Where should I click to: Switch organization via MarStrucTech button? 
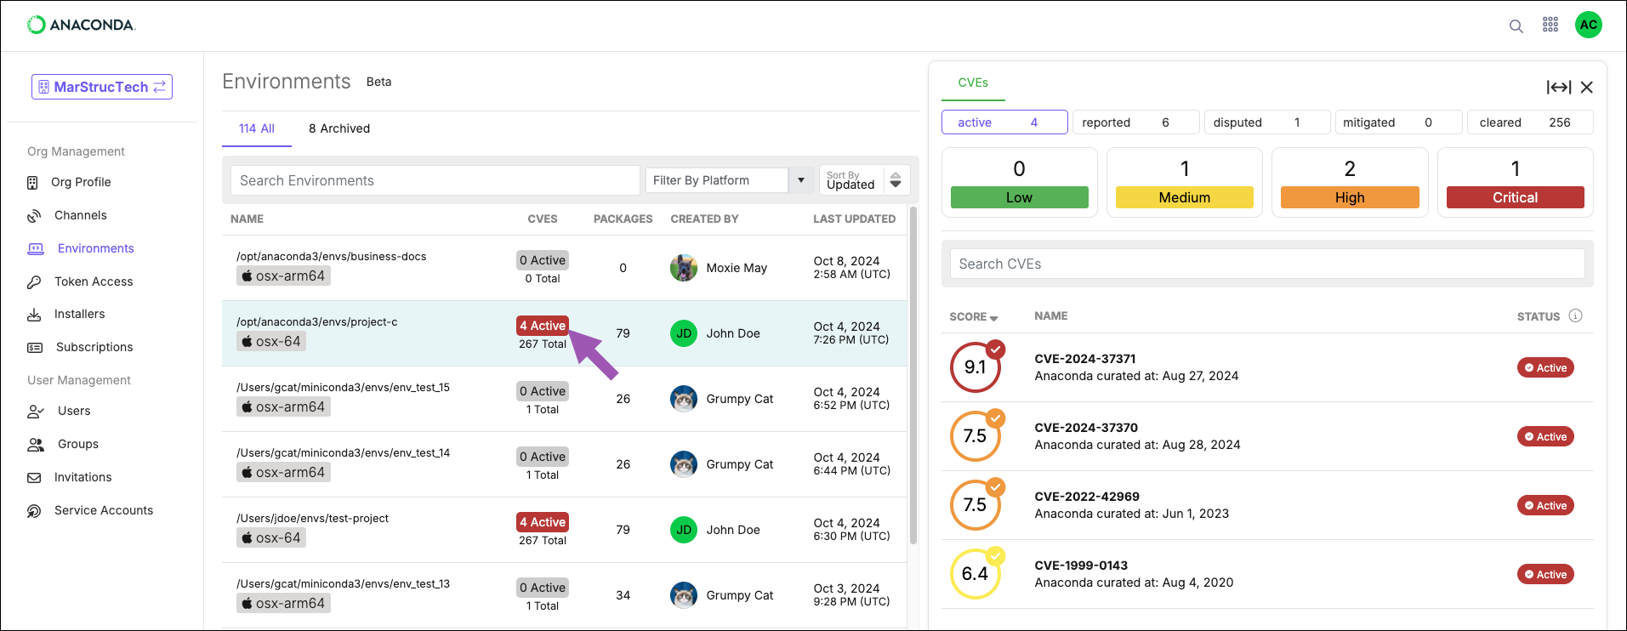[x=102, y=87]
